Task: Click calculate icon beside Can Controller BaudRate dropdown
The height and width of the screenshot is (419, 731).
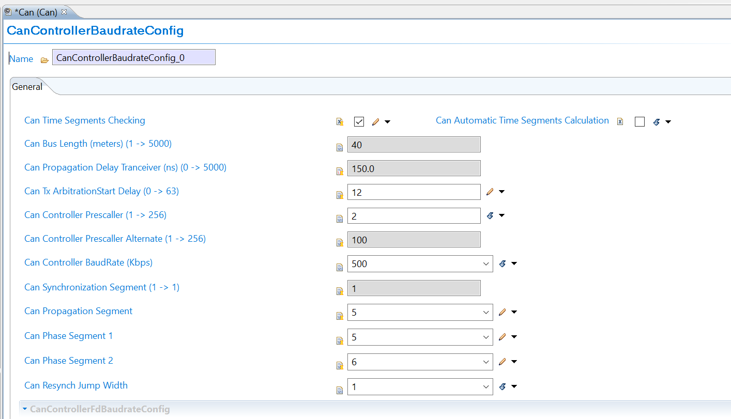Action: 502,263
